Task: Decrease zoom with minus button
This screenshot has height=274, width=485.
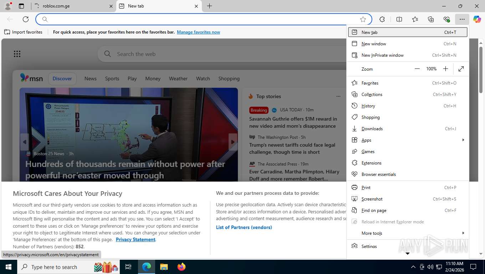Action: click(x=417, y=69)
